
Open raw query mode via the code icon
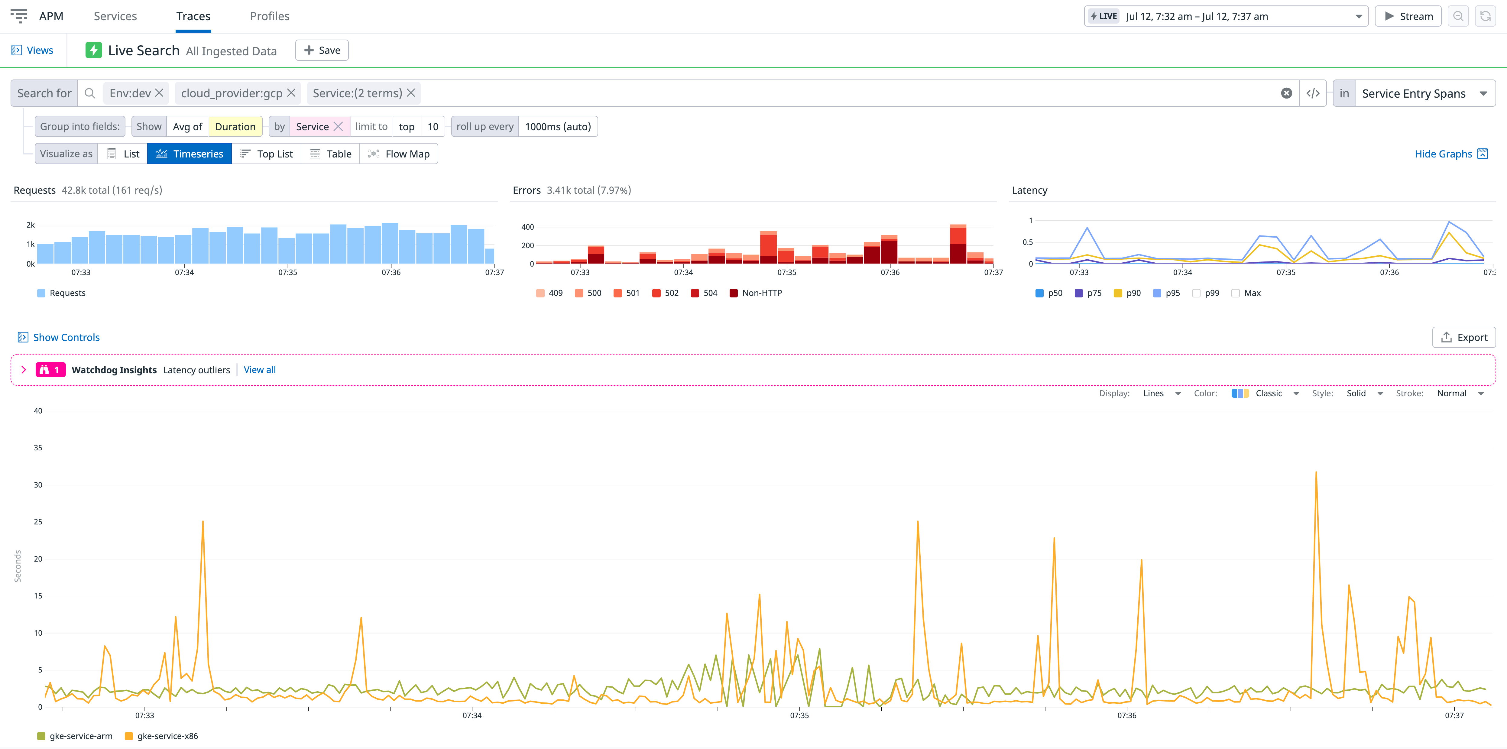pos(1313,92)
